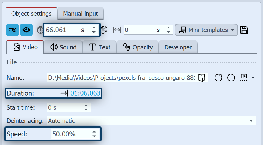Image resolution: width=263 pixels, height=145 pixels.
Task: Decrease the Start time with down arrow
Action: tap(86, 110)
